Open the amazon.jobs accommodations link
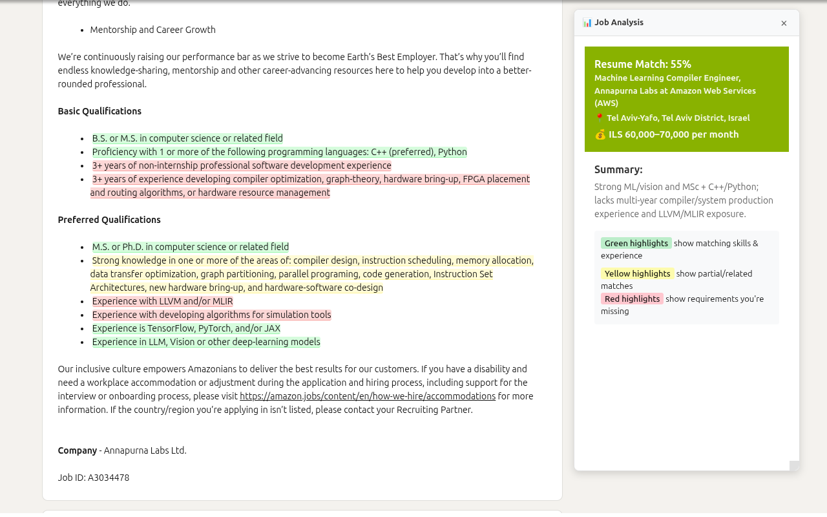The image size is (827, 517). coord(368,396)
